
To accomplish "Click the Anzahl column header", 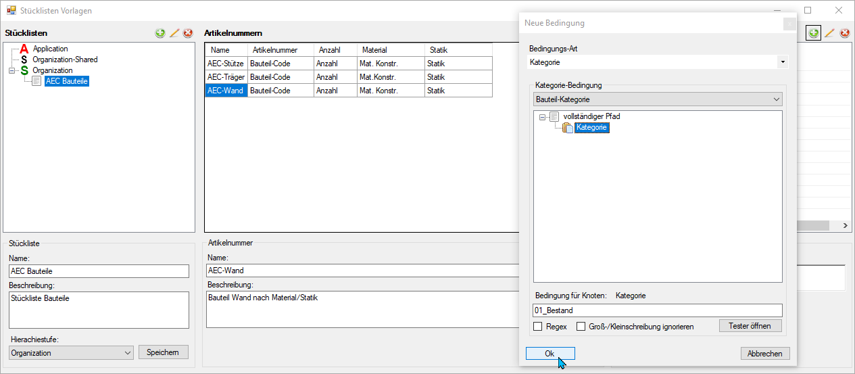I will pos(335,50).
